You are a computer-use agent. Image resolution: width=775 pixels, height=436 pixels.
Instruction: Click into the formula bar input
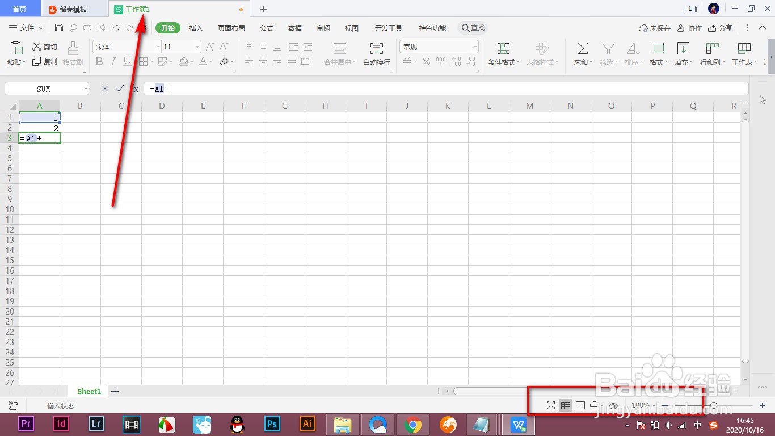tap(446, 89)
